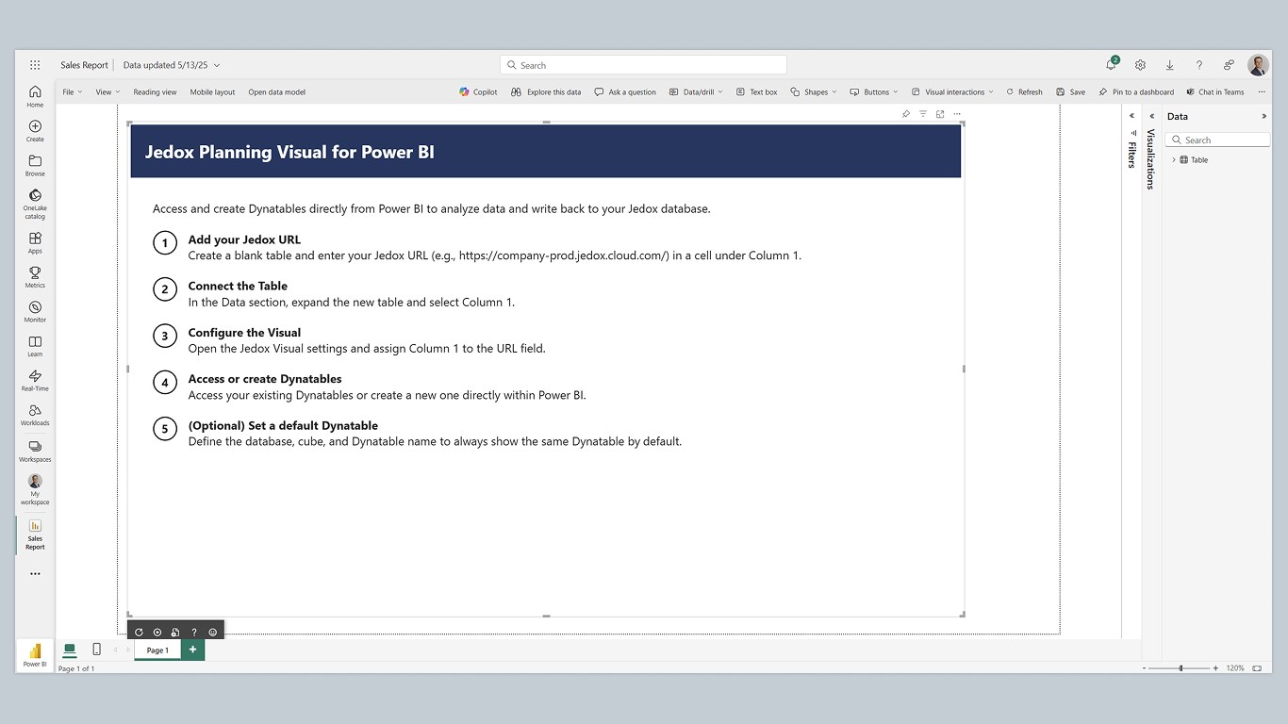This screenshot has height=724, width=1288.
Task: Click the Refresh button in toolbar
Action: click(x=1024, y=92)
